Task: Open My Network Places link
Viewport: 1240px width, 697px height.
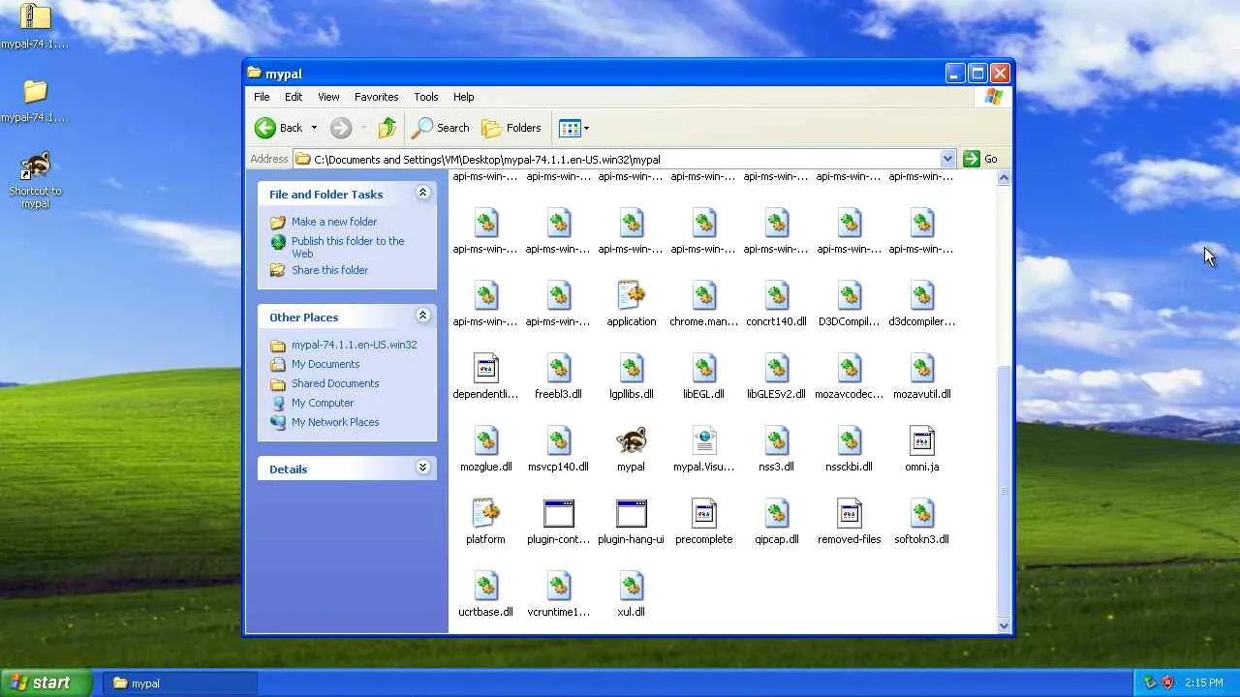Action: (335, 422)
